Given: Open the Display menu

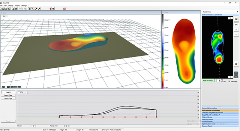Looking at the screenshot, I should click(x=11, y=6).
